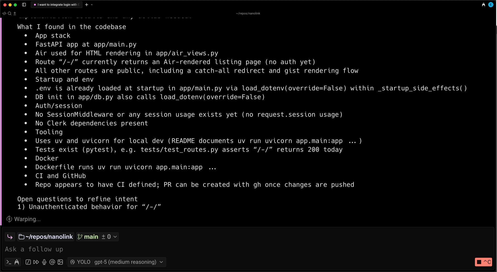Viewport: 497px width, 272px height.
Task: Click the fast-forward auto-approve icon
Action: (x=36, y=262)
